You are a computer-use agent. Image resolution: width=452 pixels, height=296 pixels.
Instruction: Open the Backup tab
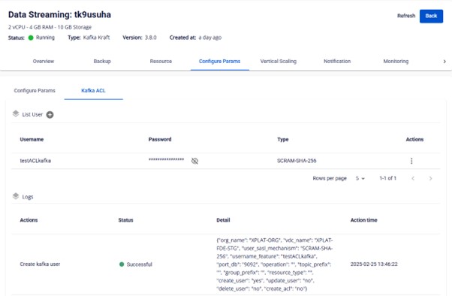click(102, 61)
